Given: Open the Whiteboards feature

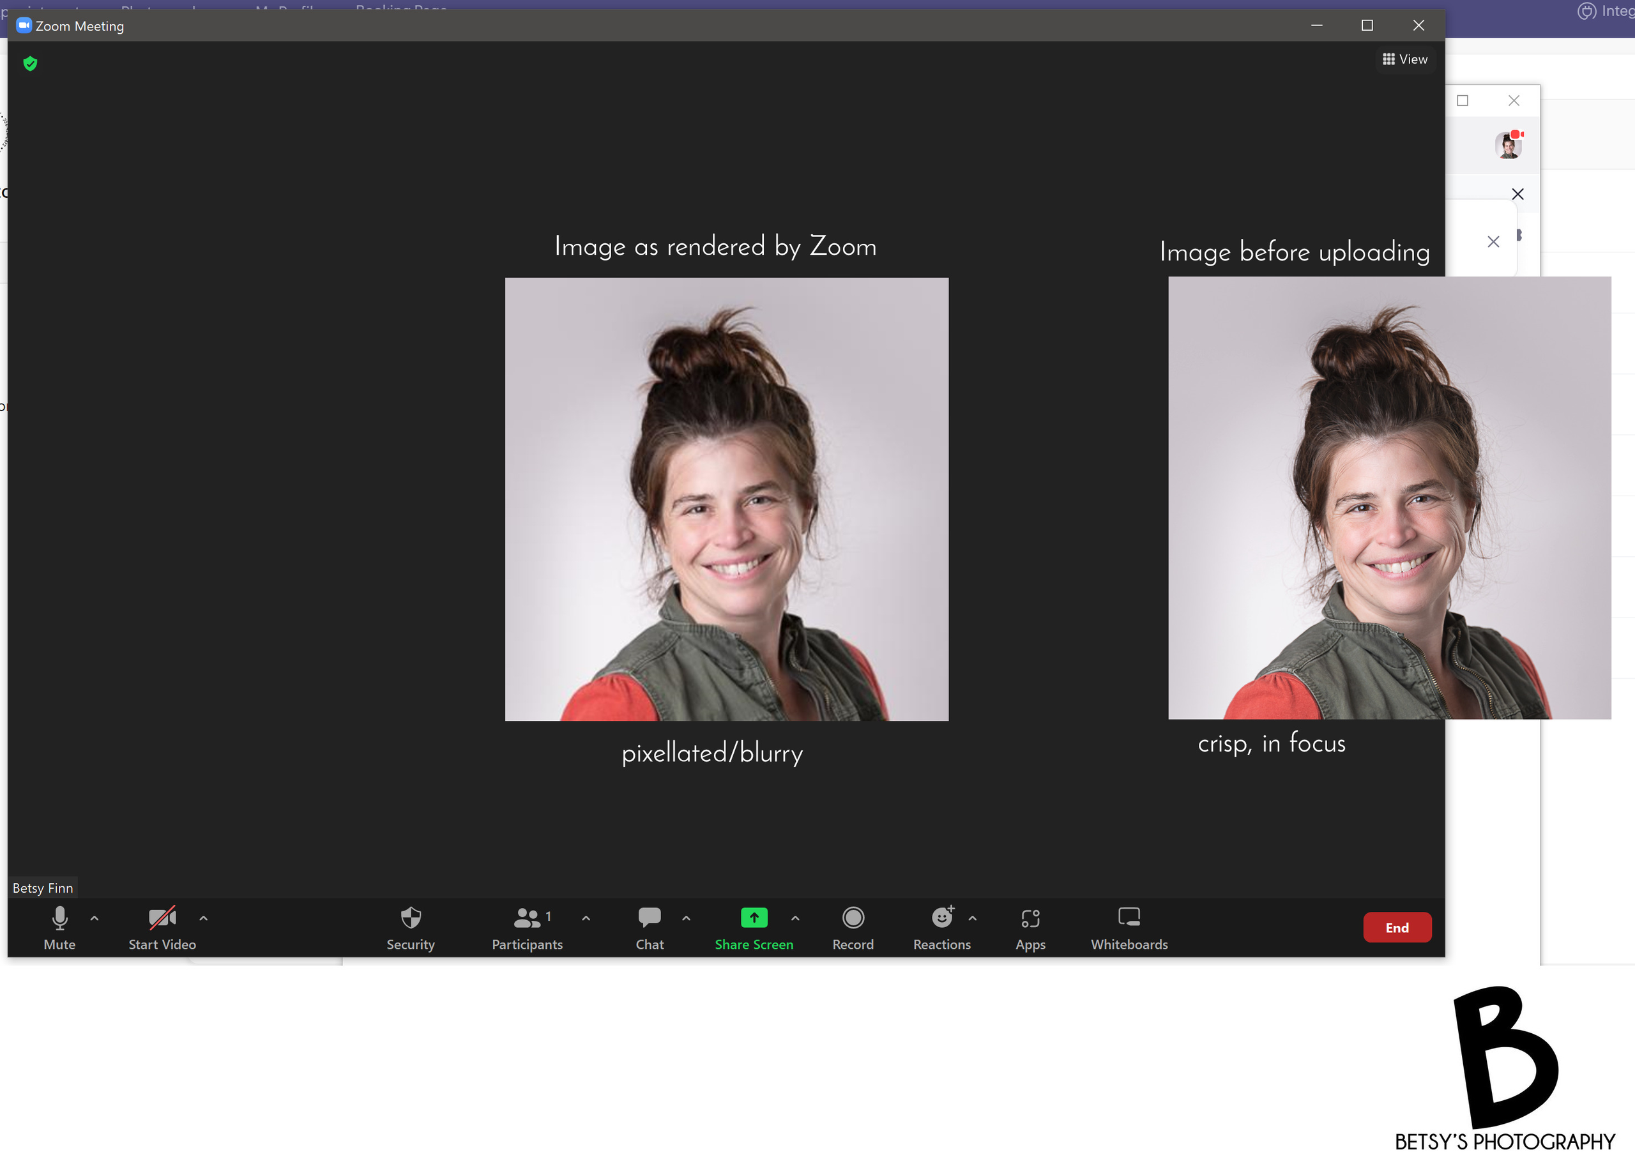Looking at the screenshot, I should 1128,927.
